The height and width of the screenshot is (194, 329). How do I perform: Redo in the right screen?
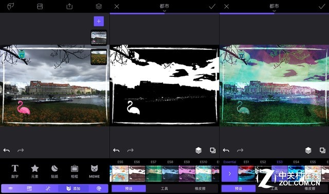click(x=240, y=150)
